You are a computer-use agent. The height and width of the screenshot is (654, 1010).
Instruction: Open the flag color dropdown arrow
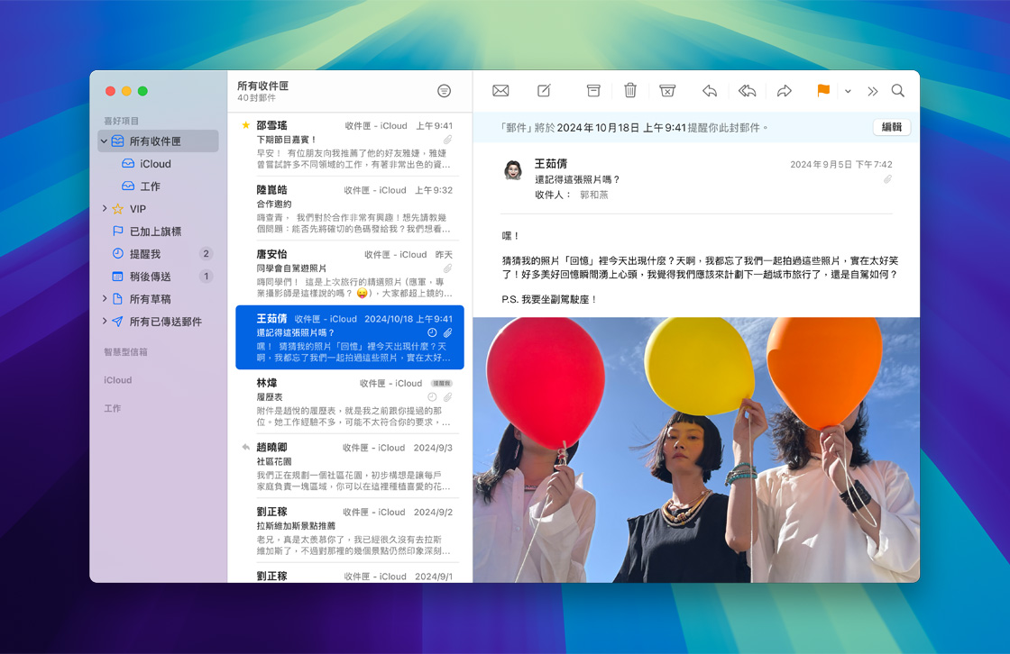848,92
